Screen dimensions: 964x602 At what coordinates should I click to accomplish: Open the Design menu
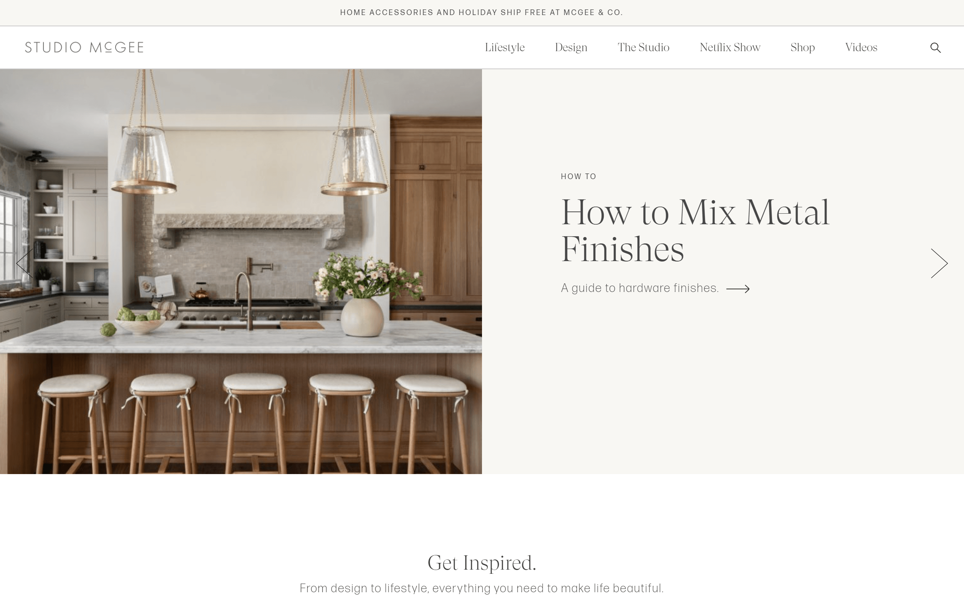571,47
